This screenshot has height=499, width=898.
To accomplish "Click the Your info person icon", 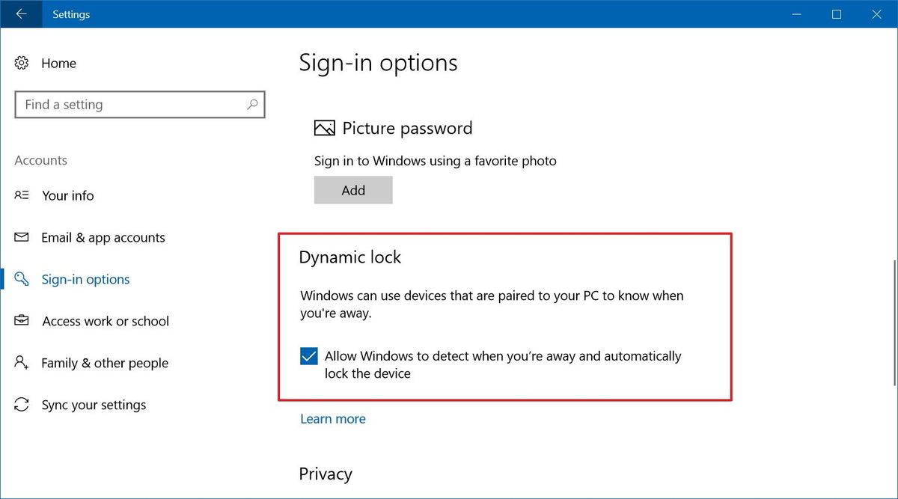I will [21, 195].
